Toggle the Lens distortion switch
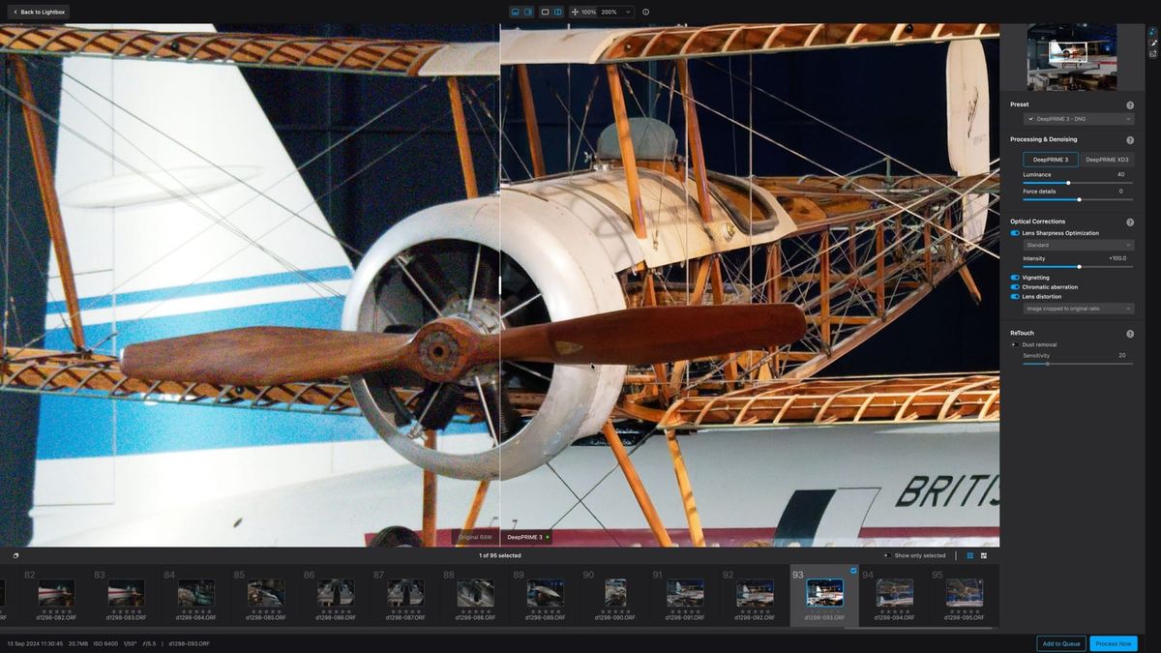 pyautogui.click(x=1015, y=297)
